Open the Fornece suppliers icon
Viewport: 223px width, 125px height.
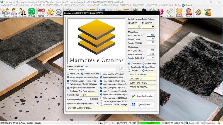pyautogui.click(x=14, y=12)
